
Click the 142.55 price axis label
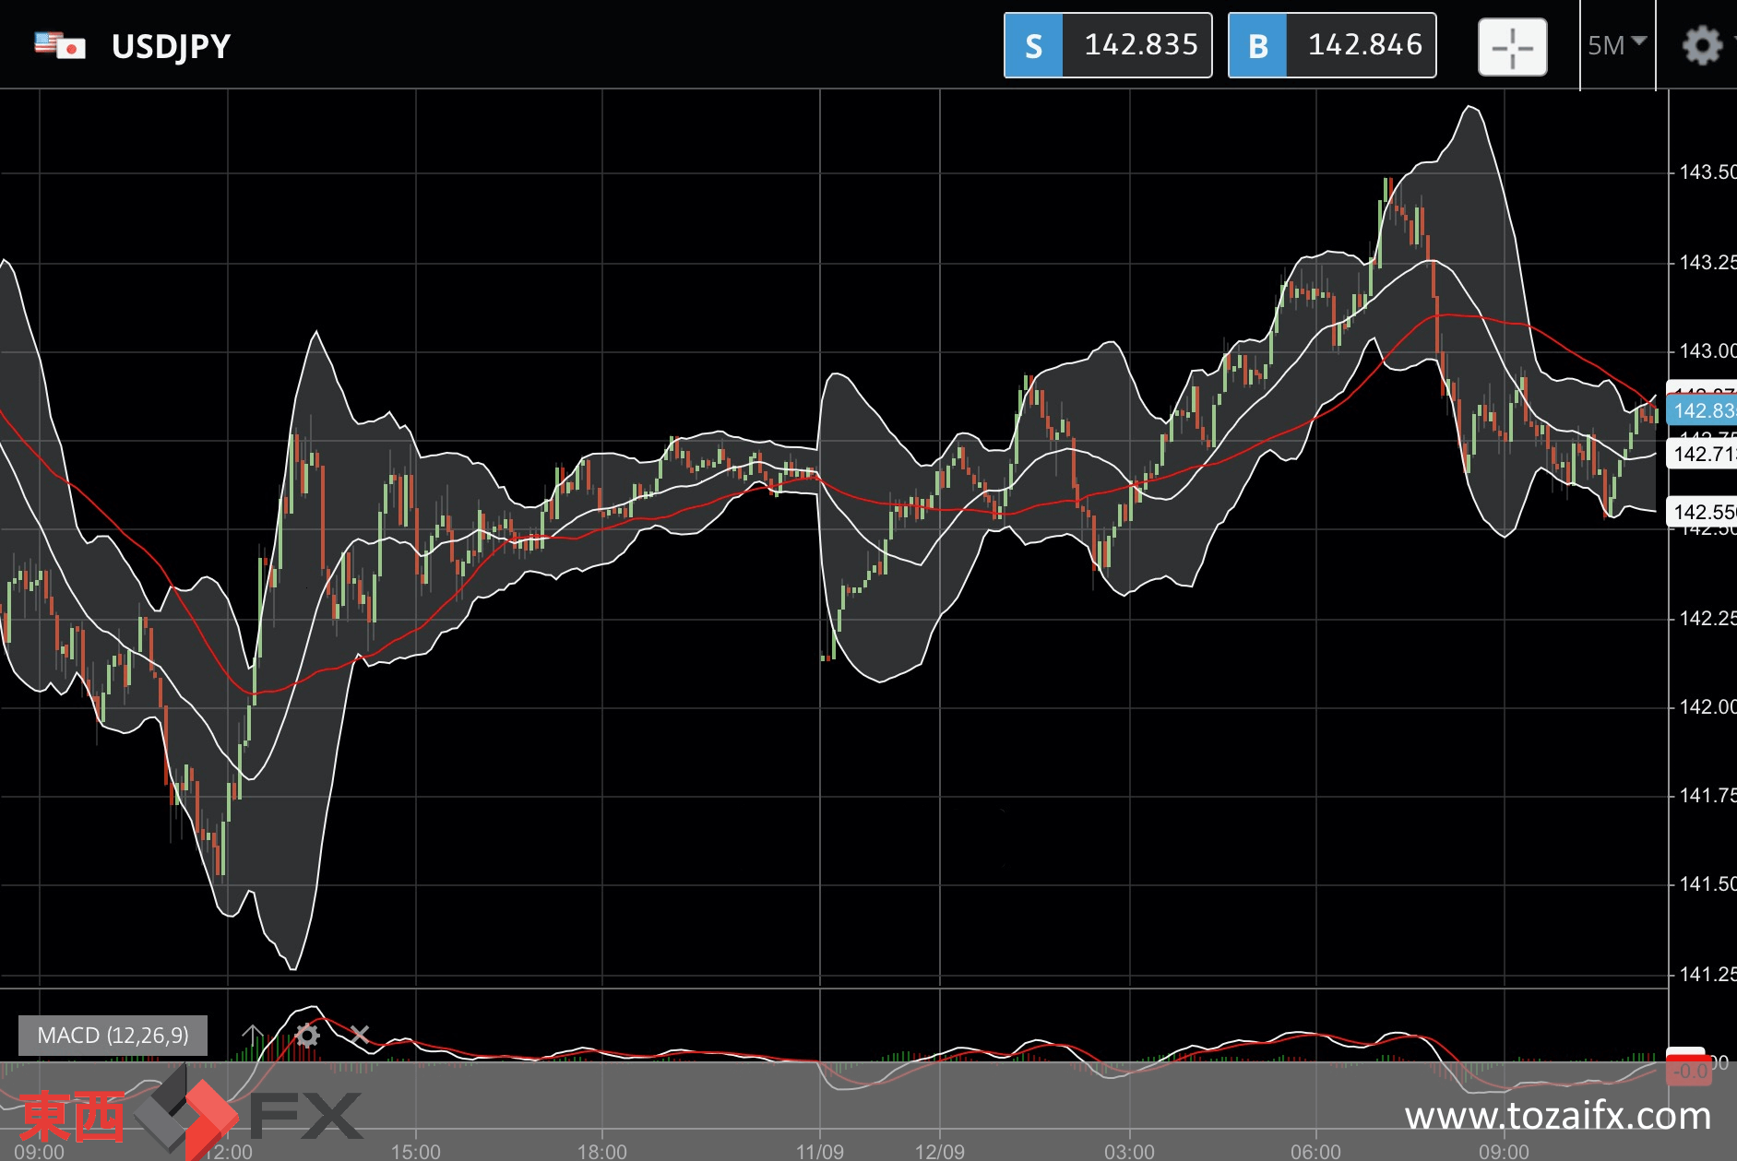1702,512
